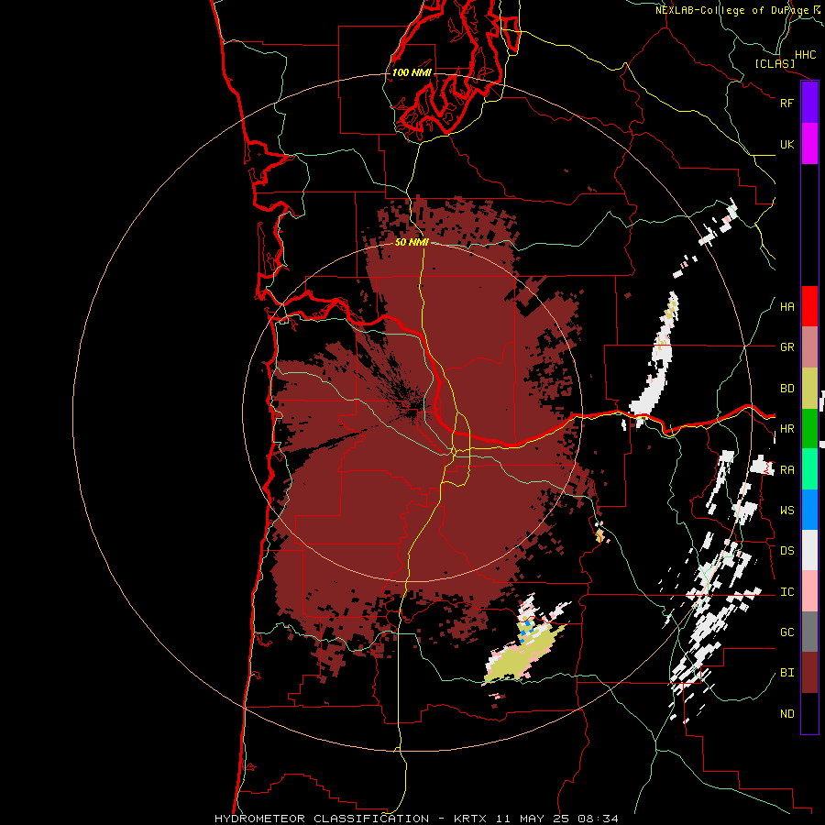The image size is (825, 825).
Task: Click the IC legend label
Action: [x=786, y=592]
